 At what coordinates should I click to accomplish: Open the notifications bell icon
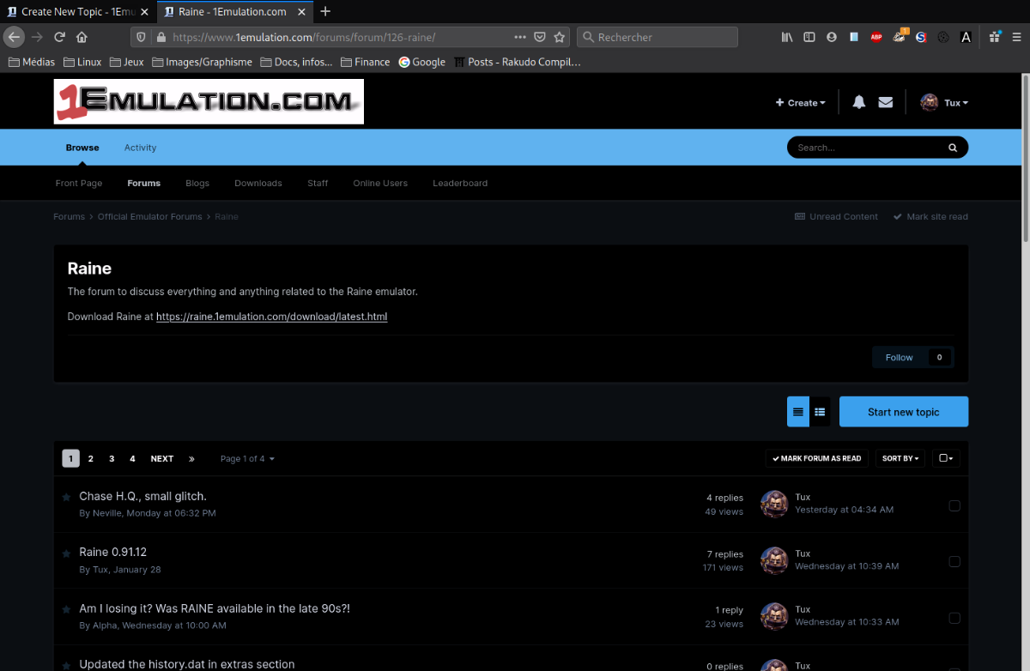click(x=859, y=102)
